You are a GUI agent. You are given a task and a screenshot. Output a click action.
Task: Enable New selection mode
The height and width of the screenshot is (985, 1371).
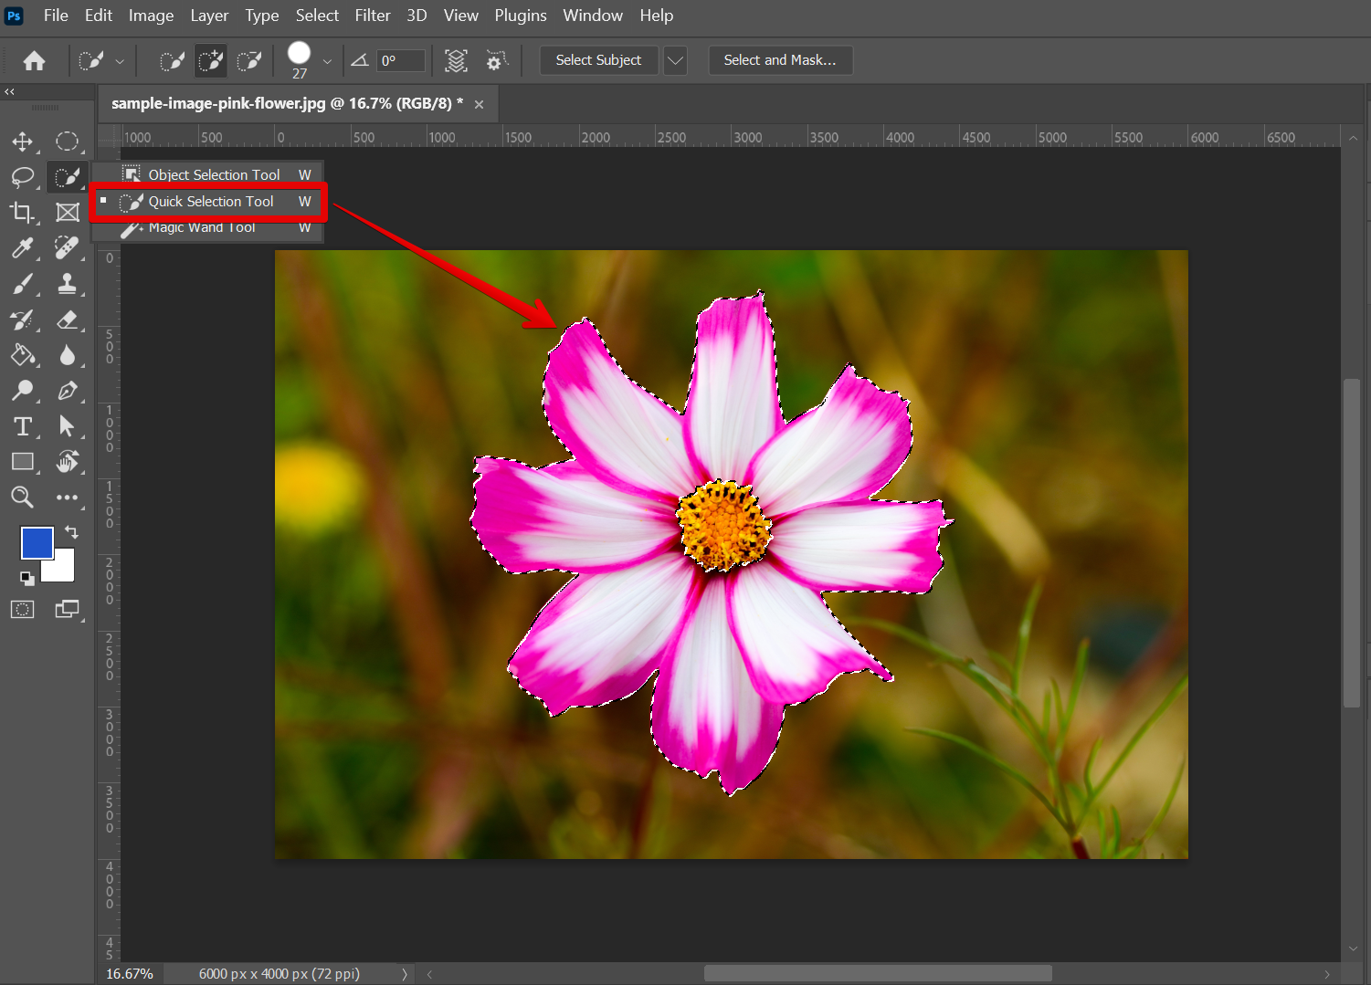pyautogui.click(x=172, y=61)
